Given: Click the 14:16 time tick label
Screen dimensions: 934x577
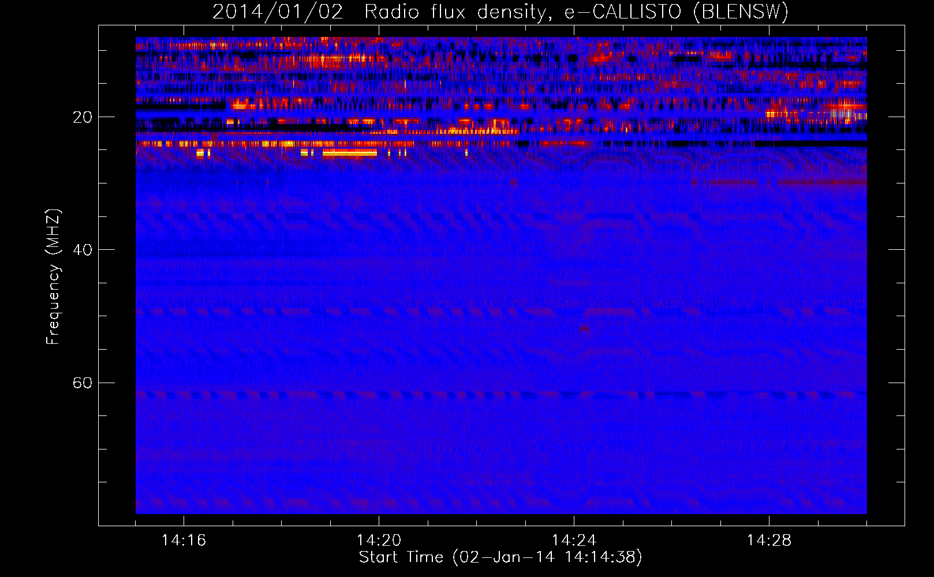Looking at the screenshot, I should [x=184, y=541].
